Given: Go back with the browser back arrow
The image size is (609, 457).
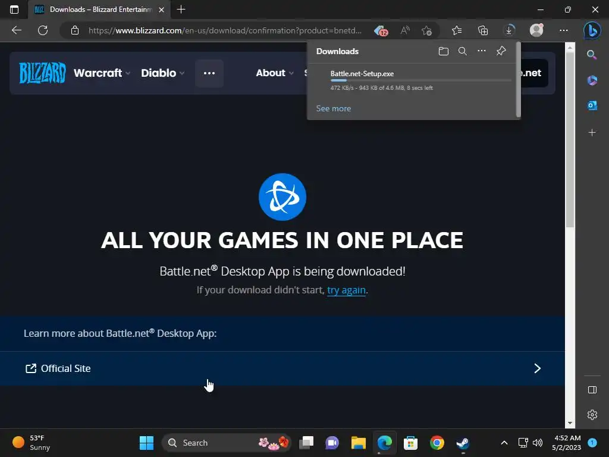Looking at the screenshot, I should tap(16, 30).
